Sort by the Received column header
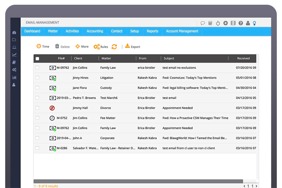 (x=243, y=58)
